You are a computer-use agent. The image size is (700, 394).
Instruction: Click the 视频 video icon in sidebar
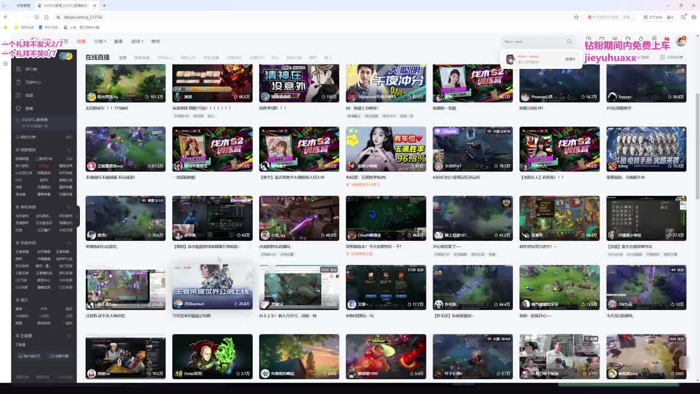[19, 95]
